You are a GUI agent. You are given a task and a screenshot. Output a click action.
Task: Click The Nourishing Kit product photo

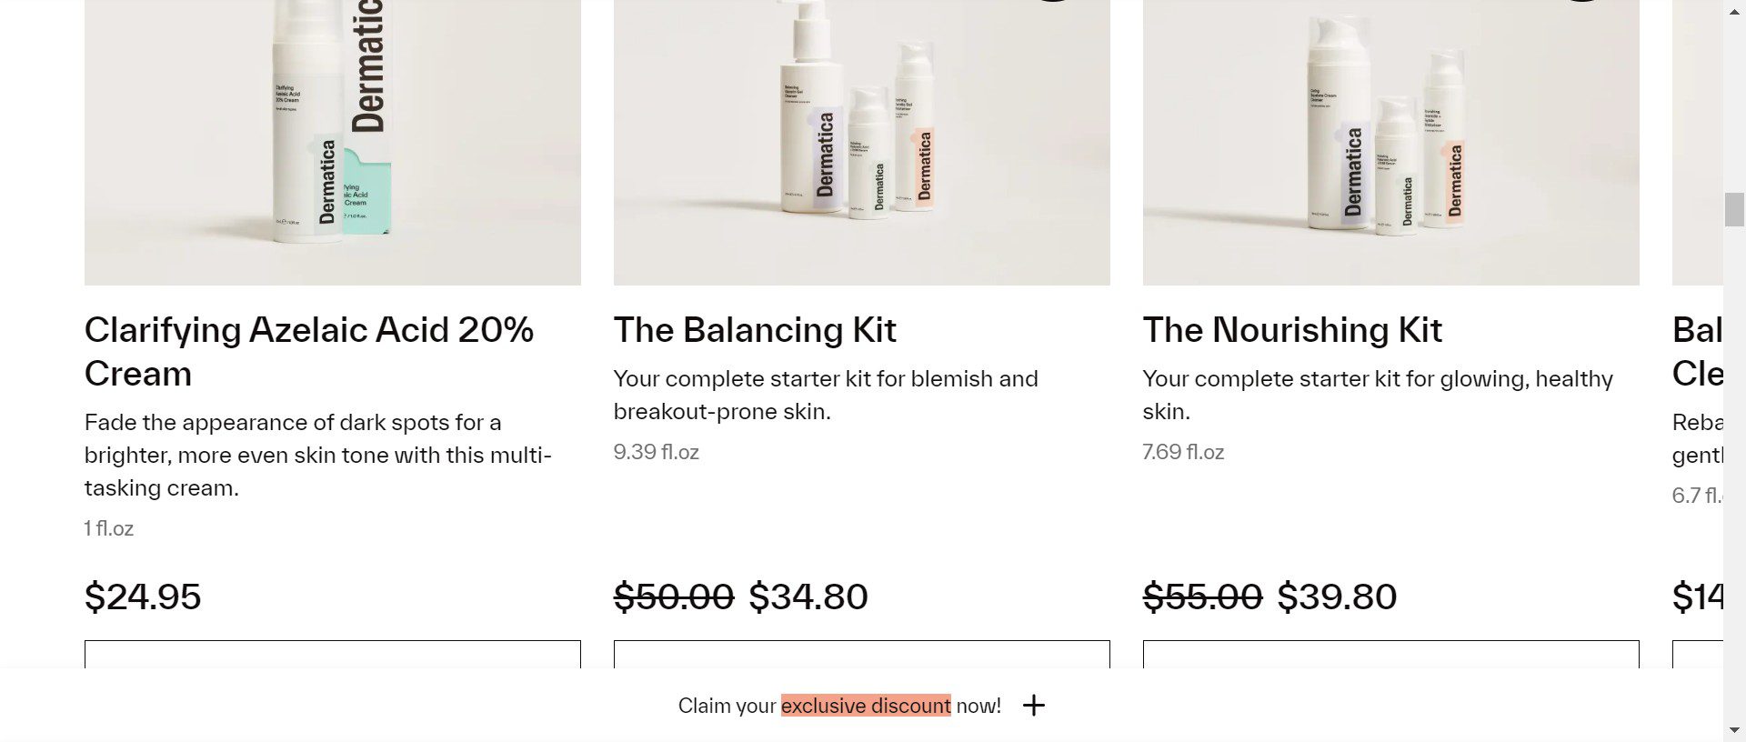coord(1390,142)
